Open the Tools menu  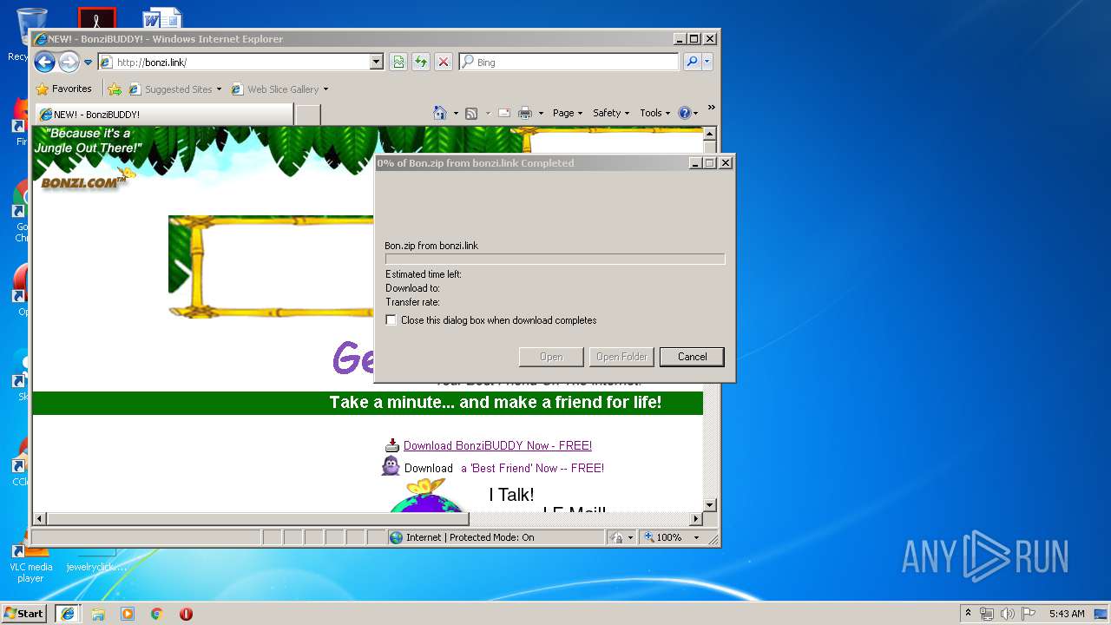pos(655,113)
